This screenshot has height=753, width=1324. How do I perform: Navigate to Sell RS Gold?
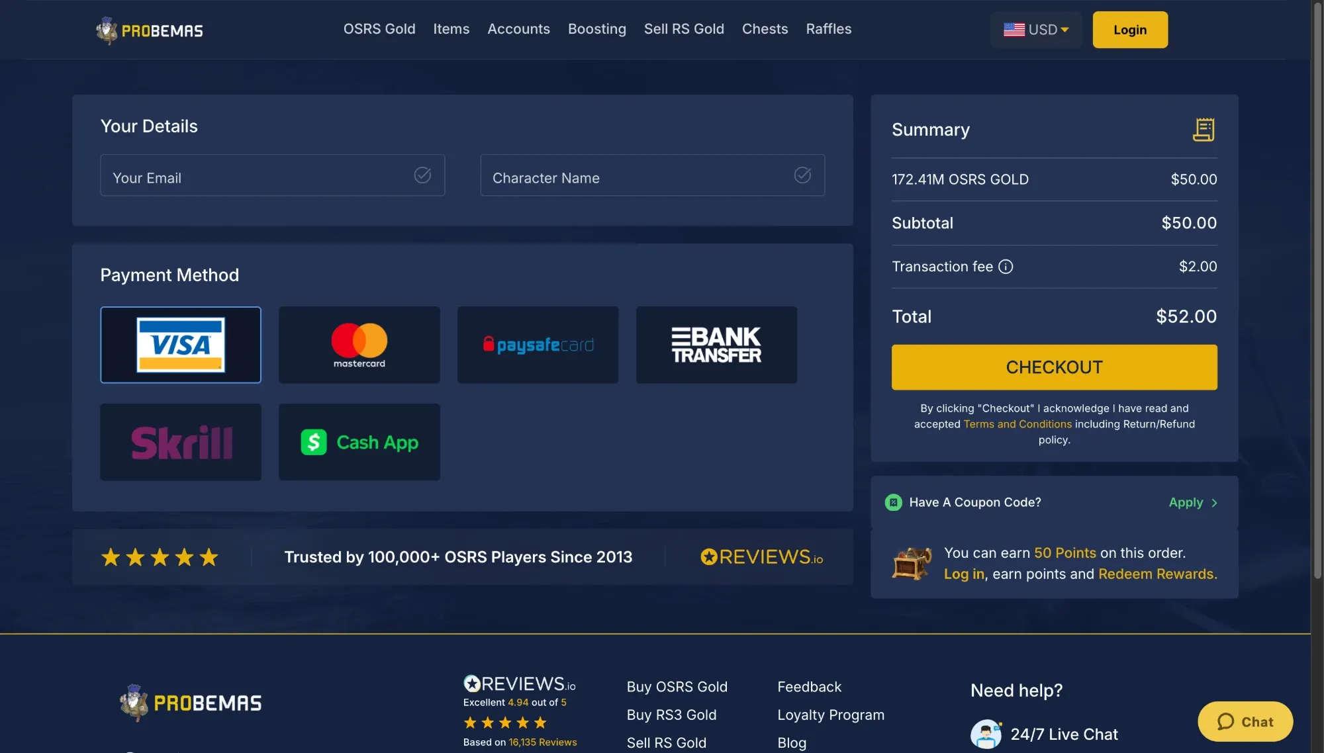pos(684,29)
